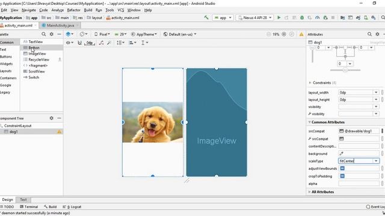Run the app with the green play button
The height and width of the screenshot is (216, 385).
(279, 17)
